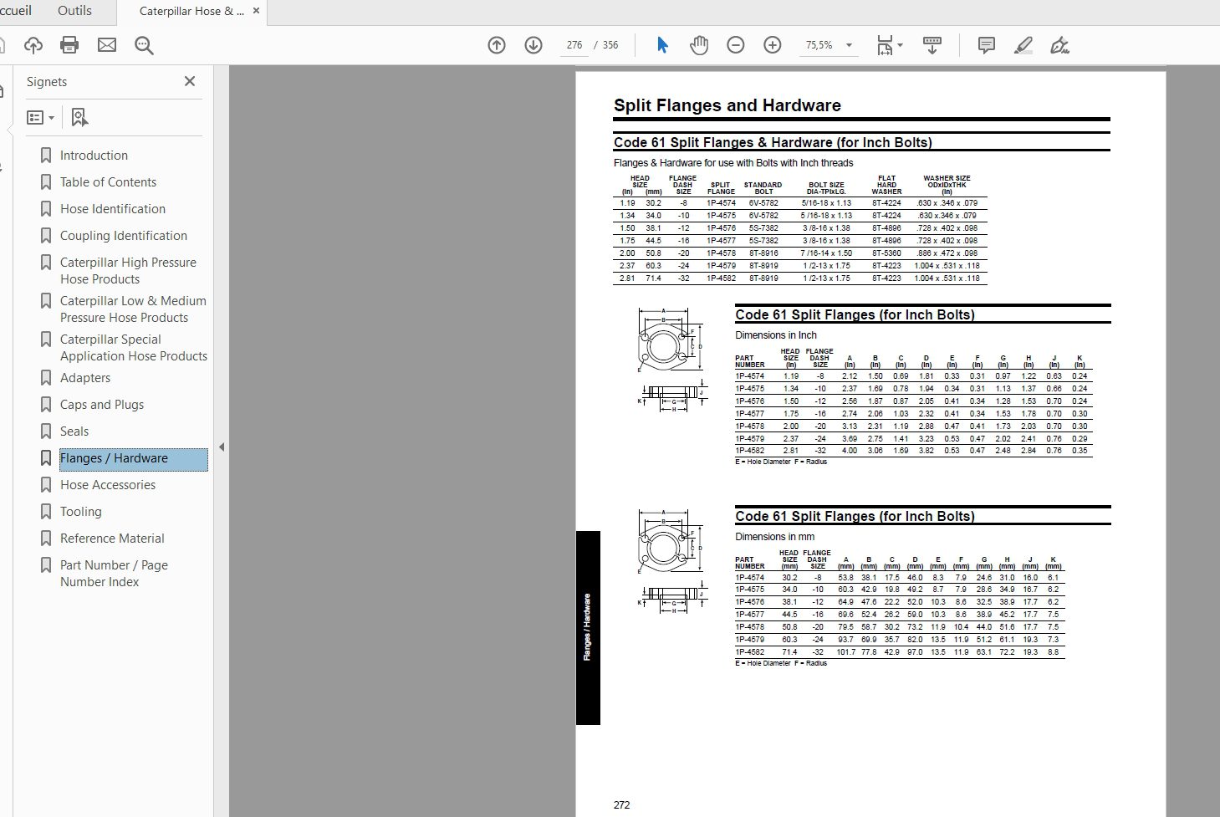Viewport: 1220px width, 817px height.
Task: Go to previous page arrow
Action: (x=497, y=45)
